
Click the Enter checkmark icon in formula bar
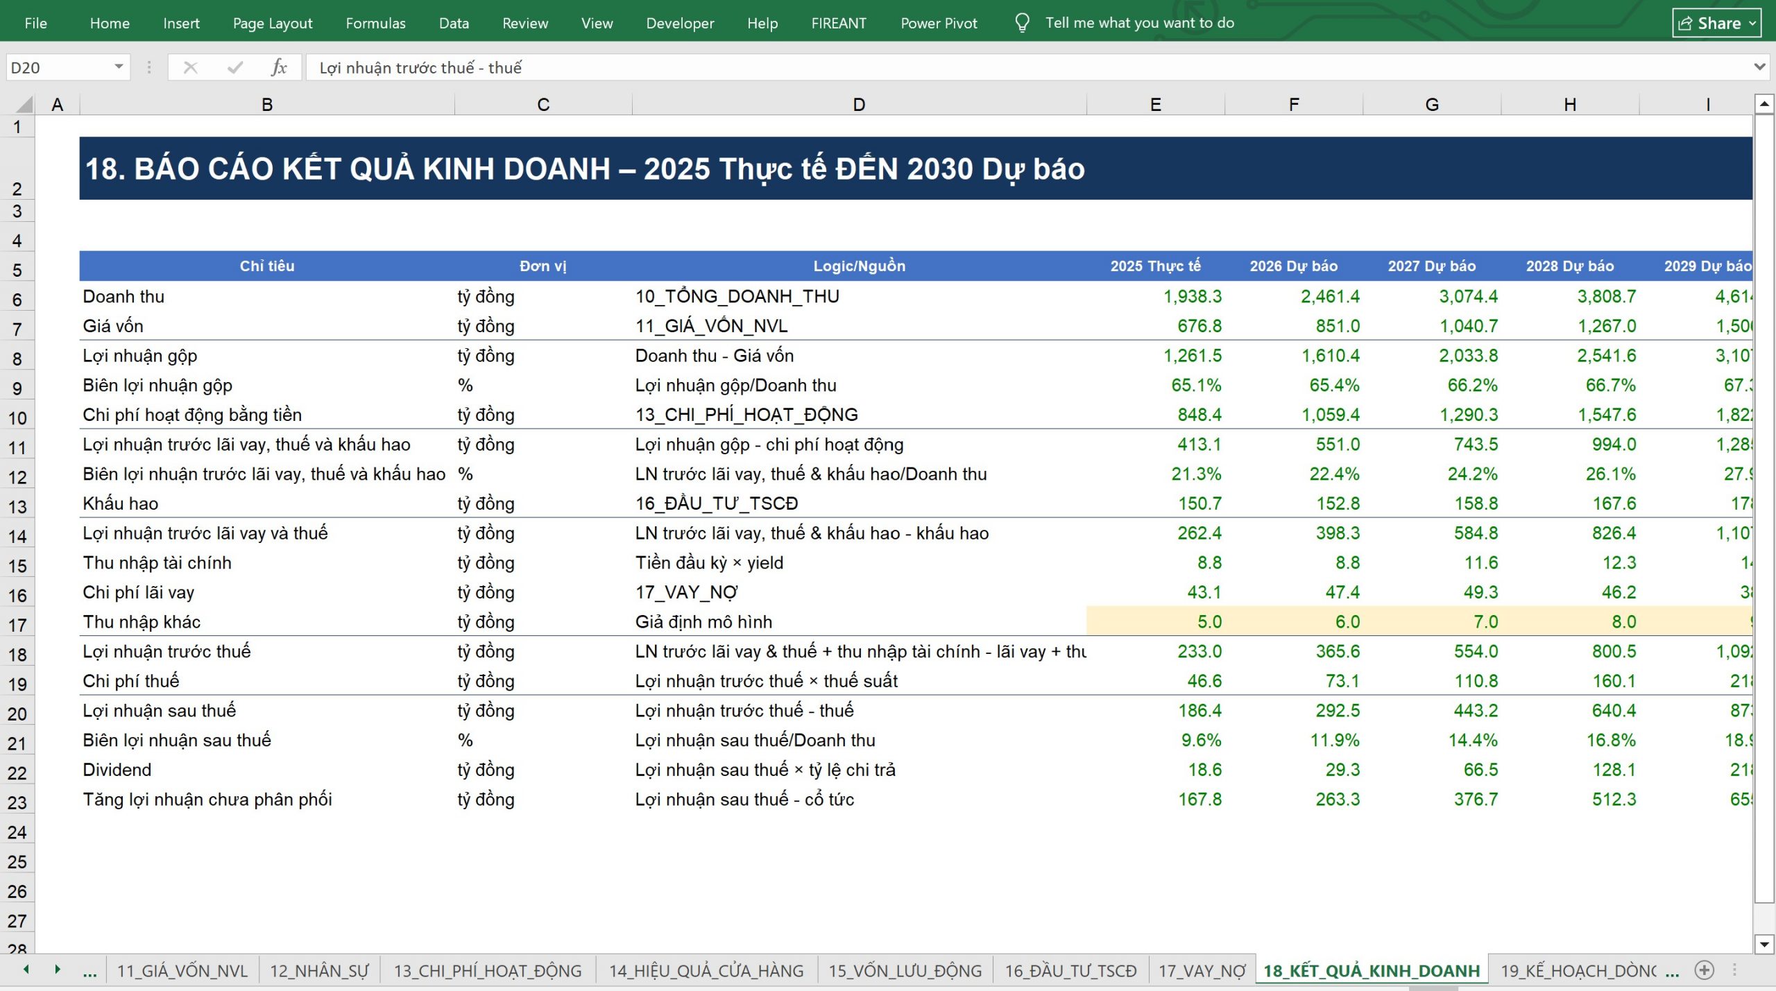[235, 67]
